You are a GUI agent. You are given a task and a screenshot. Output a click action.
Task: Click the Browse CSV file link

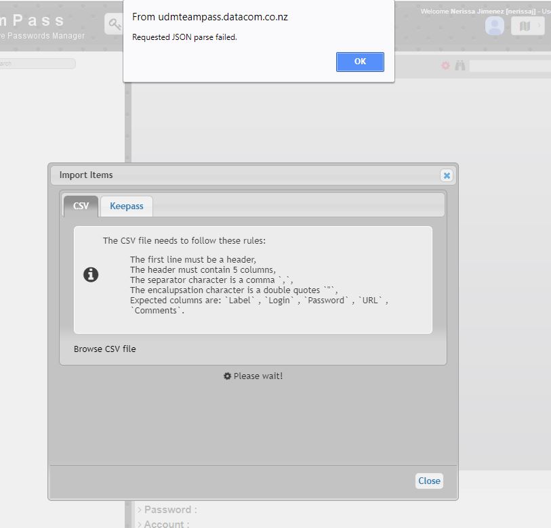pyautogui.click(x=105, y=349)
